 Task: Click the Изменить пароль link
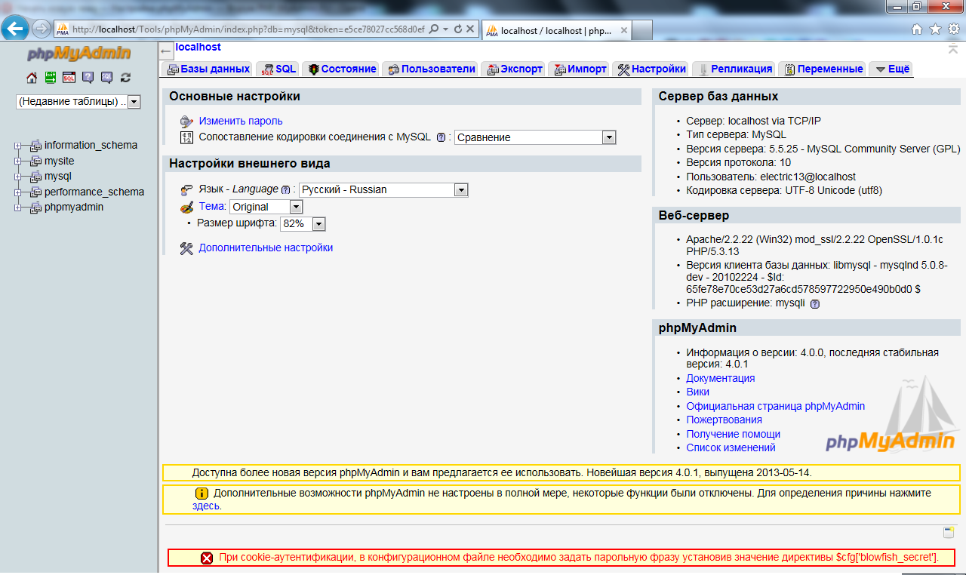pos(241,121)
